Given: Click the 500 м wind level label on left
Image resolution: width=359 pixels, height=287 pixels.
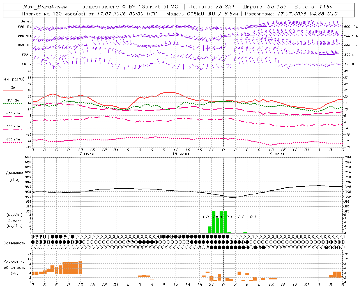Looking at the screenshot, I should coord(27,55).
